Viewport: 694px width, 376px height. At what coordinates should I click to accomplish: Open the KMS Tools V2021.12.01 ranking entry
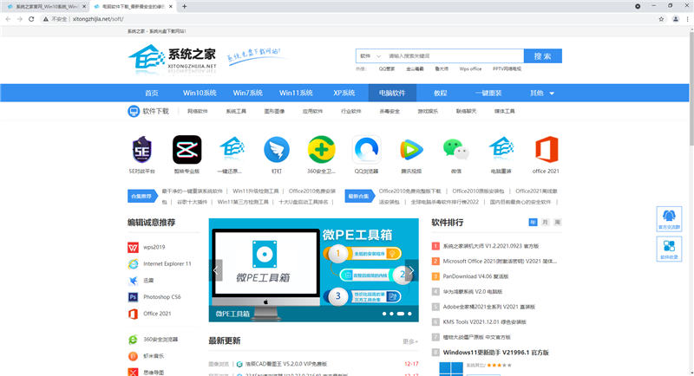(x=484, y=322)
